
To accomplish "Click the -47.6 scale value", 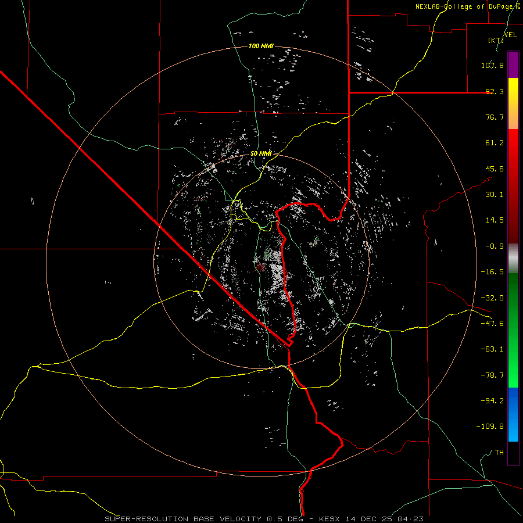I will (492, 324).
